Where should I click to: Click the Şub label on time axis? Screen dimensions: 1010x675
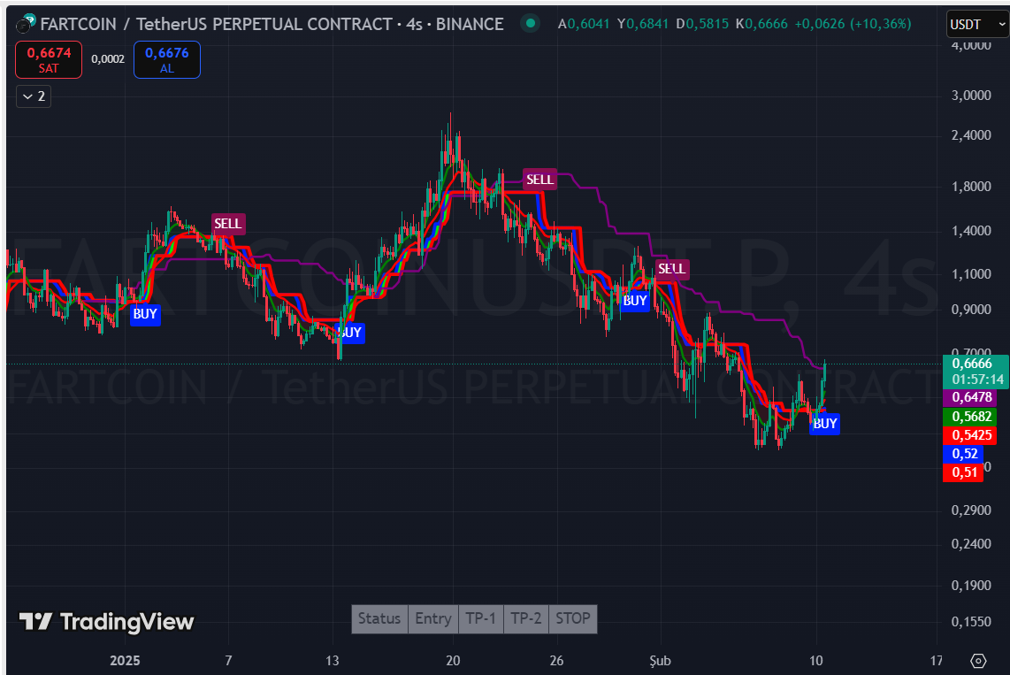click(x=660, y=661)
